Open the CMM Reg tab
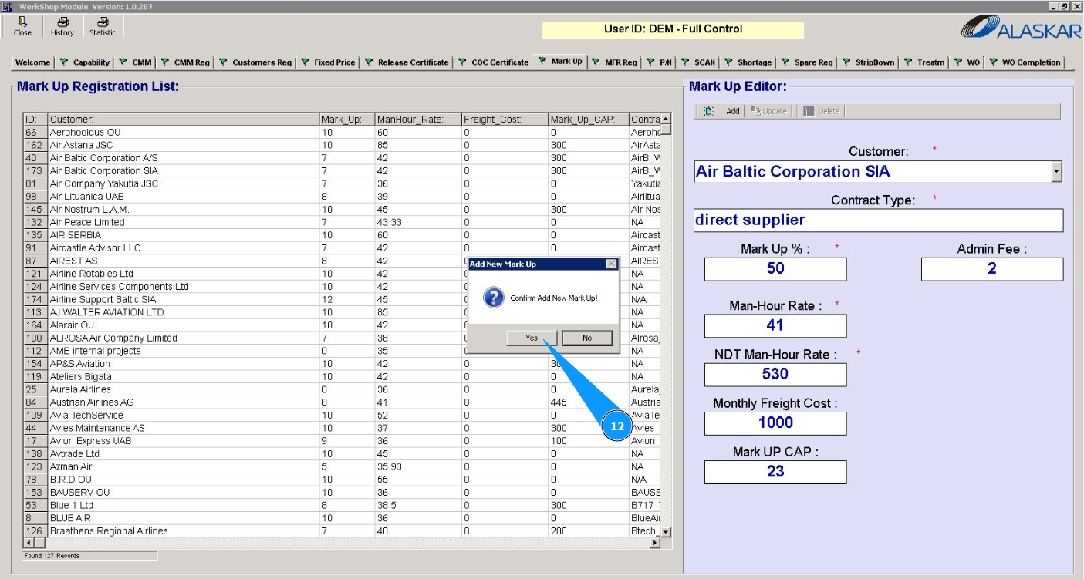The height and width of the screenshot is (579, 1084). (184, 62)
